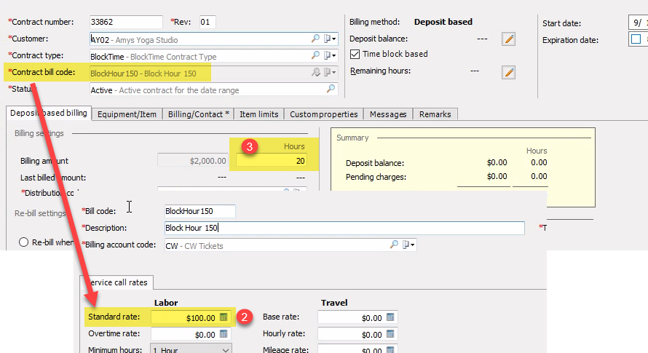Open the Contract bill code record dropdown
648x353 pixels.
click(x=330, y=72)
